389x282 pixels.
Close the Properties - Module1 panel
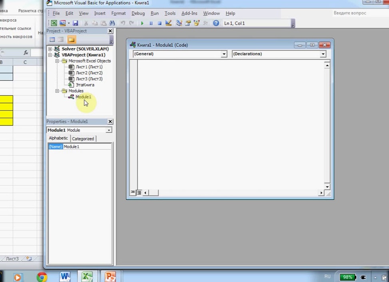pos(110,121)
